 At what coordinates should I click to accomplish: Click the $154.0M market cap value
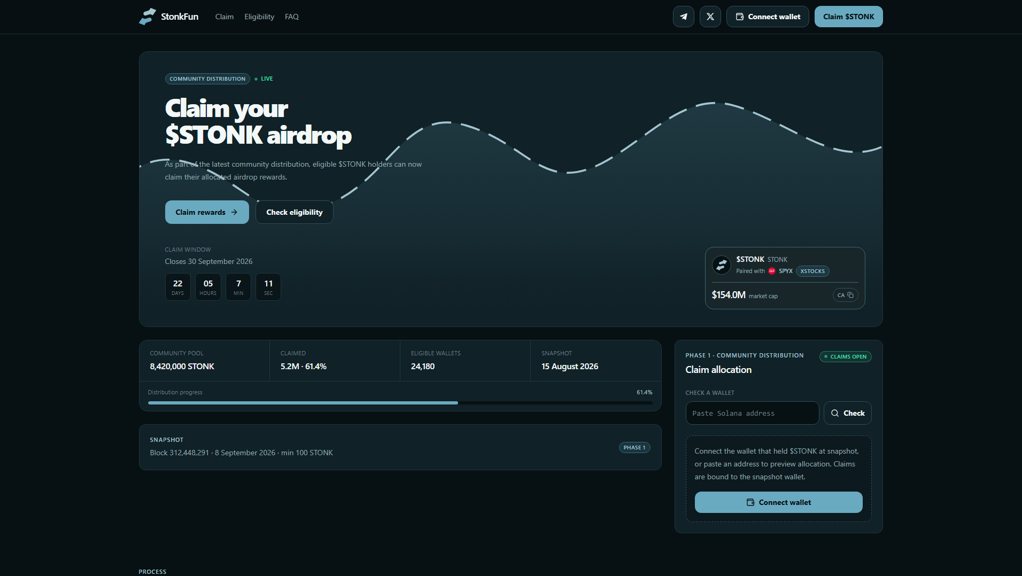[x=729, y=295]
